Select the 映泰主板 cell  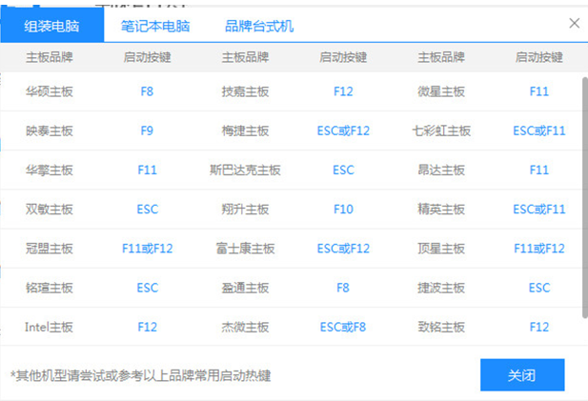(50, 130)
